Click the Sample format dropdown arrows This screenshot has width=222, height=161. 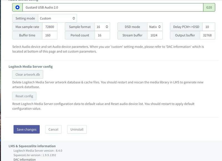pos(107,27)
